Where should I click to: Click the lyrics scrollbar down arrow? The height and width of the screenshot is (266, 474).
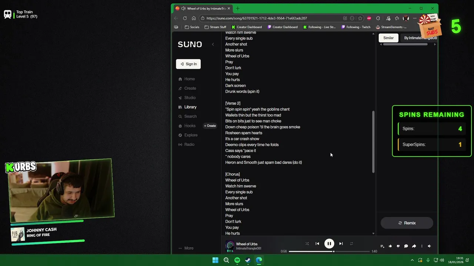click(373, 233)
